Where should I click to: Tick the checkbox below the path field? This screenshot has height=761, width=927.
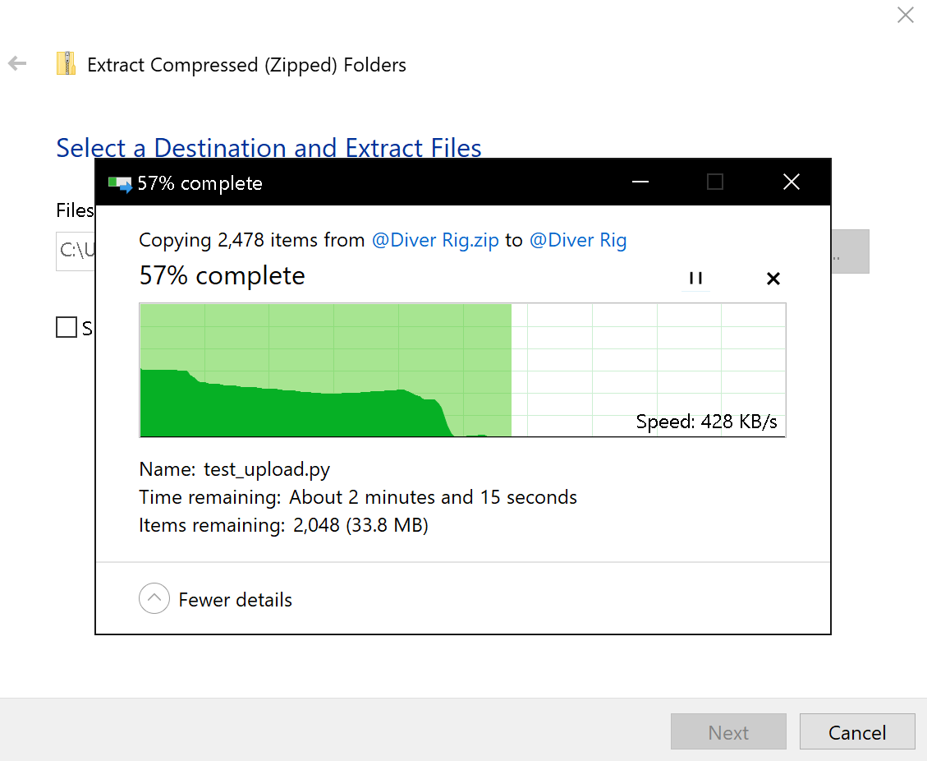coord(67,327)
